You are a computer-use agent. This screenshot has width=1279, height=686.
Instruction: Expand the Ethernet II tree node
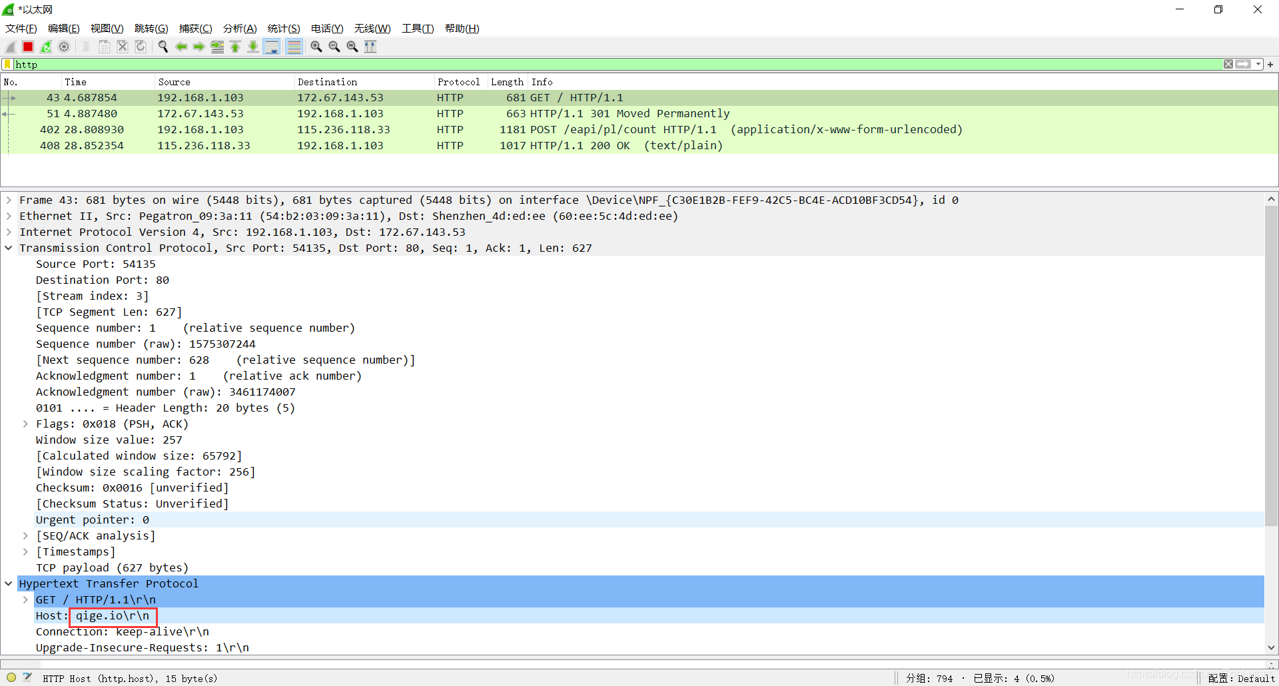point(9,216)
